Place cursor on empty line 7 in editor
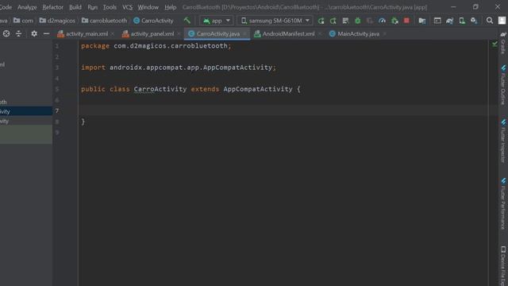This screenshot has height=286, width=508. (x=283, y=110)
